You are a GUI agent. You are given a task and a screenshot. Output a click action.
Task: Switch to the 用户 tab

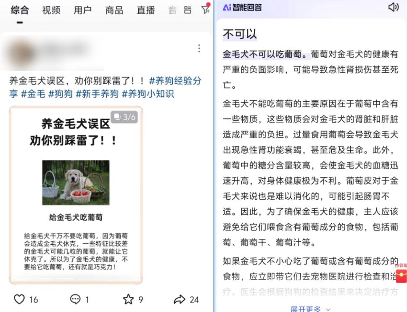click(x=82, y=11)
